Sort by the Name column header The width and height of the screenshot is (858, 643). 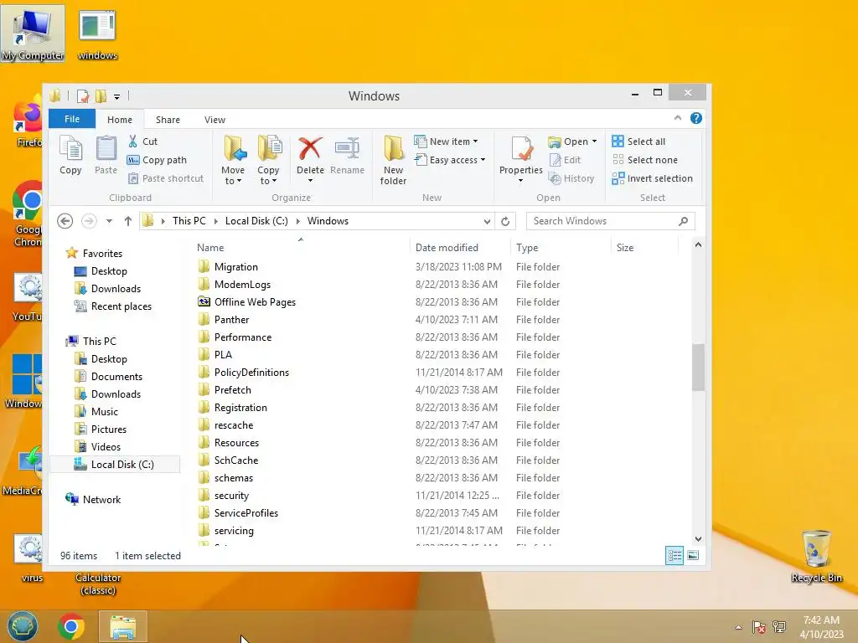[210, 248]
